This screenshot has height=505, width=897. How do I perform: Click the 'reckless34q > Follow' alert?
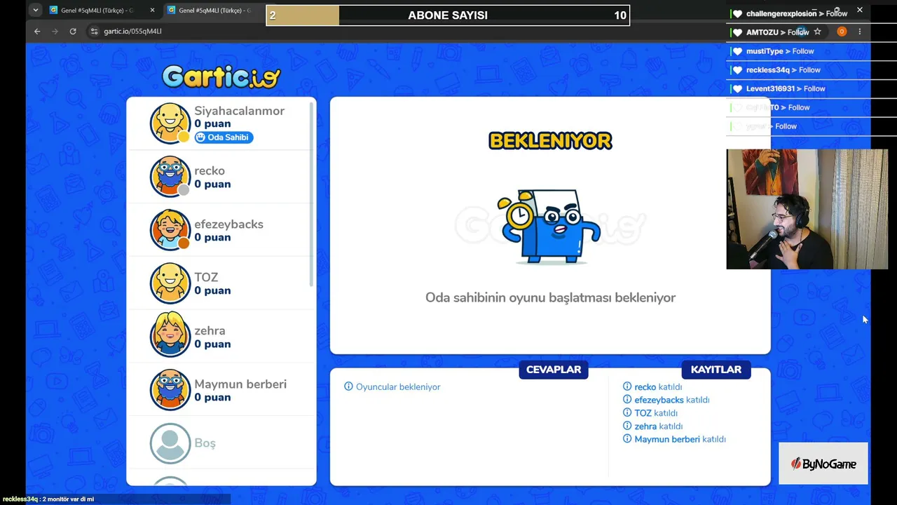[783, 70]
